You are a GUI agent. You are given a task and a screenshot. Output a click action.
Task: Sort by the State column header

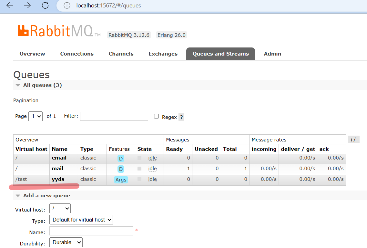click(144, 149)
